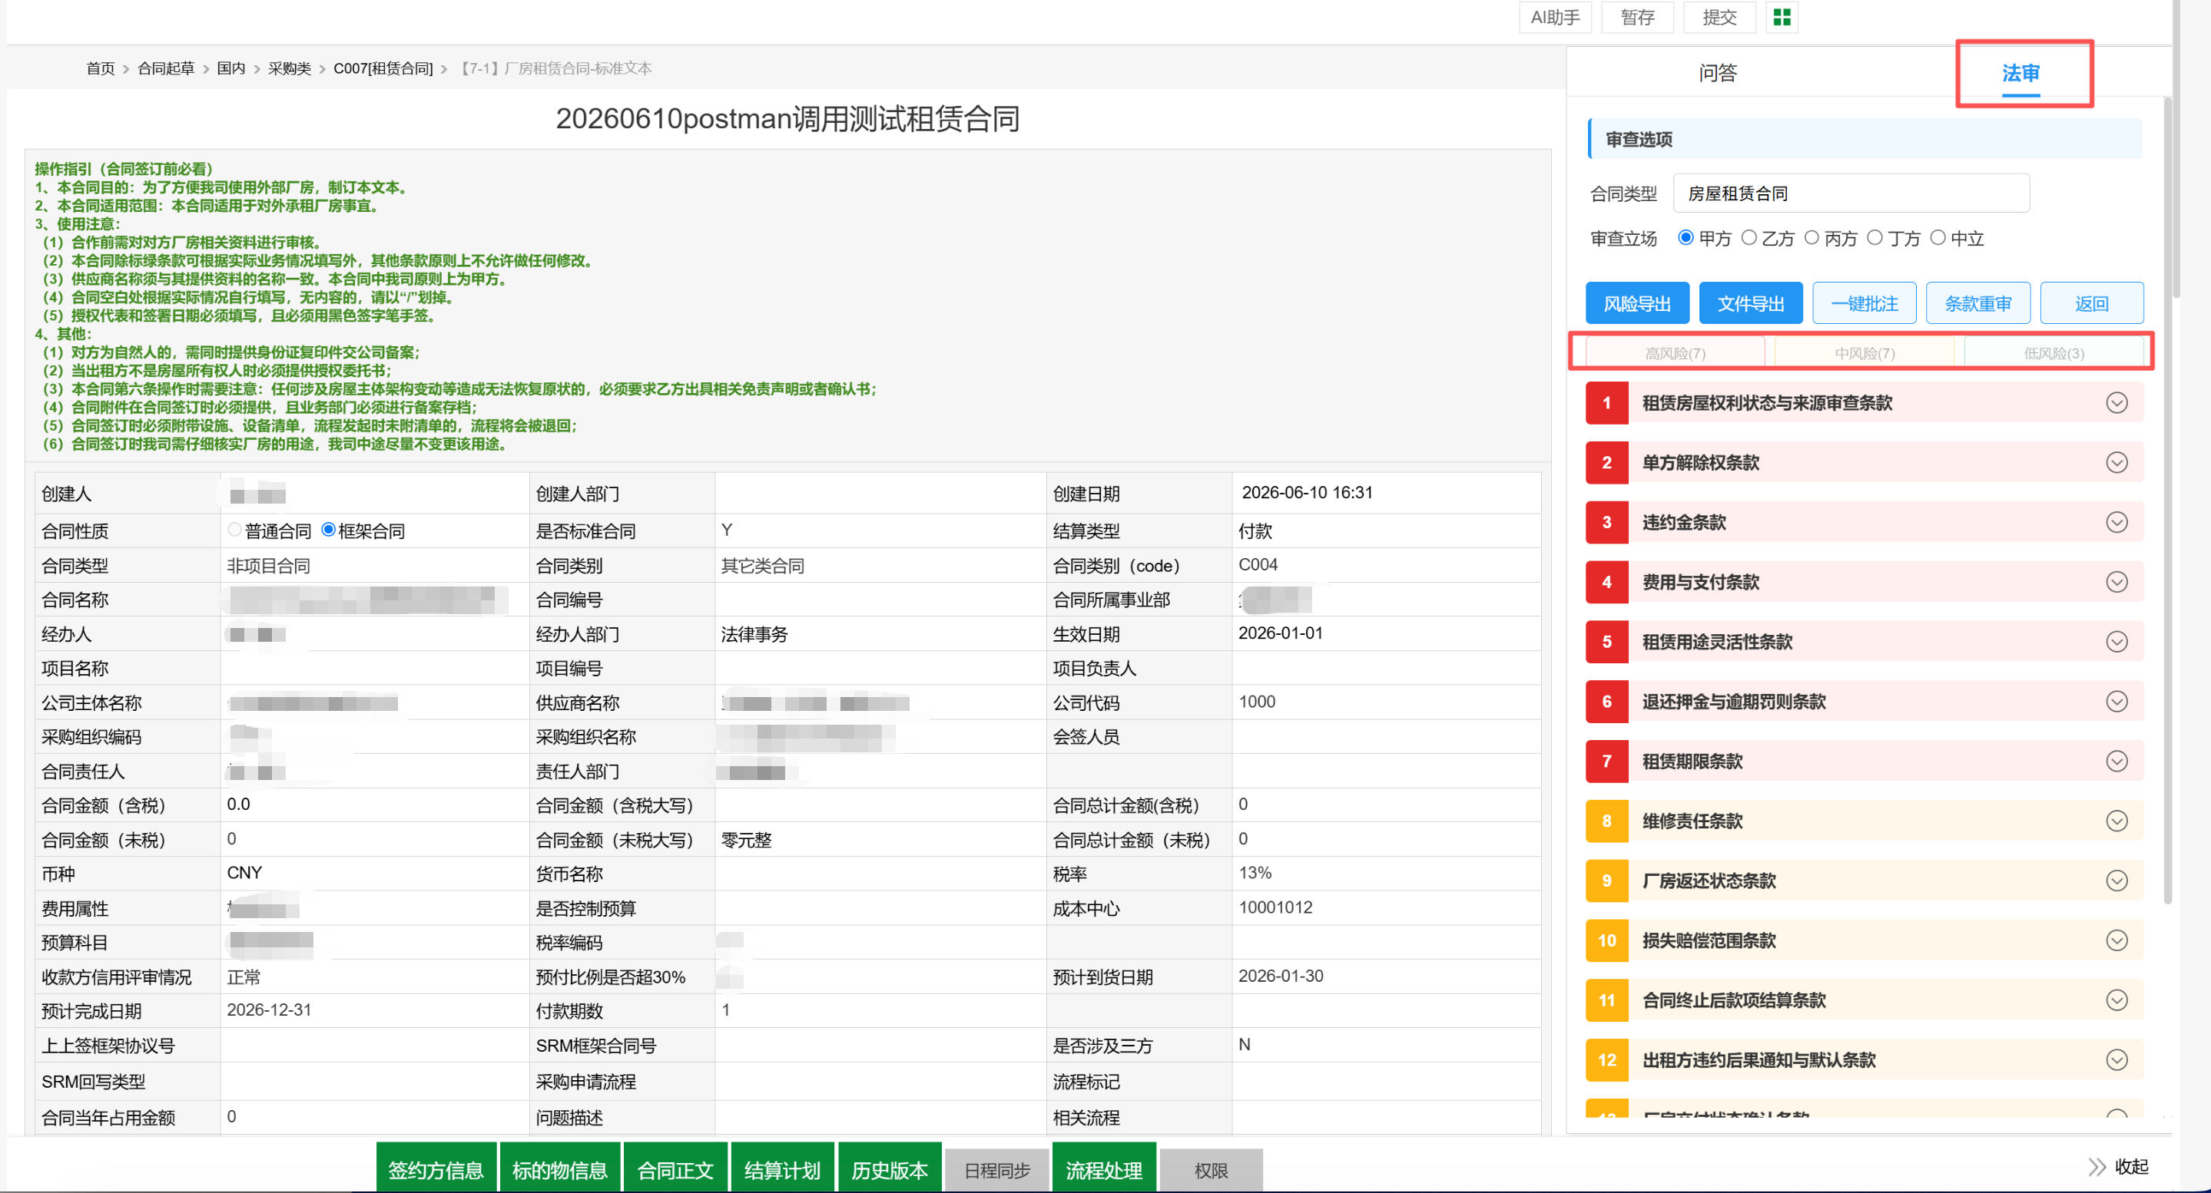This screenshot has width=2211, height=1193.
Task: Click the 暂存 save draft button
Action: click(x=1638, y=17)
